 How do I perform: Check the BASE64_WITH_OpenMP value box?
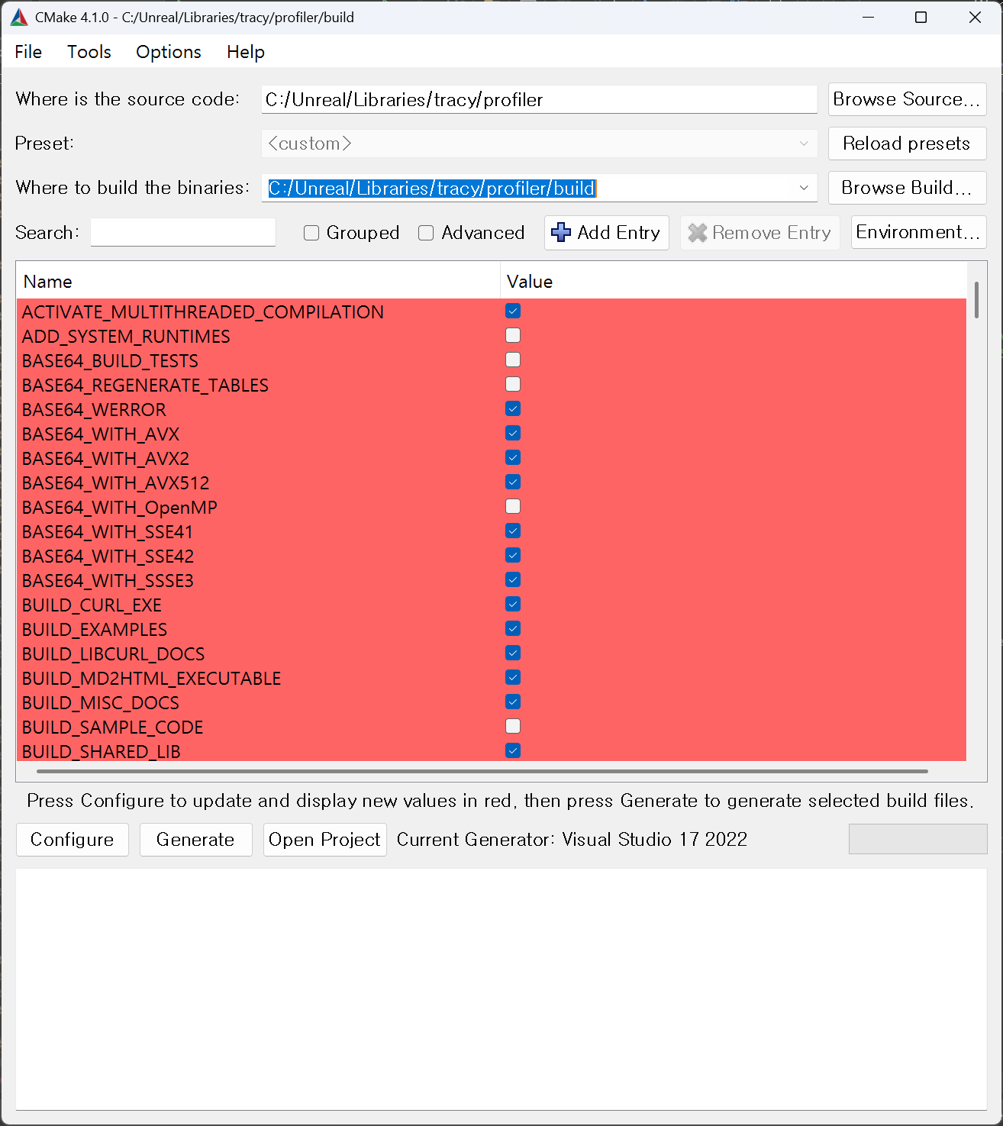pyautogui.click(x=513, y=507)
